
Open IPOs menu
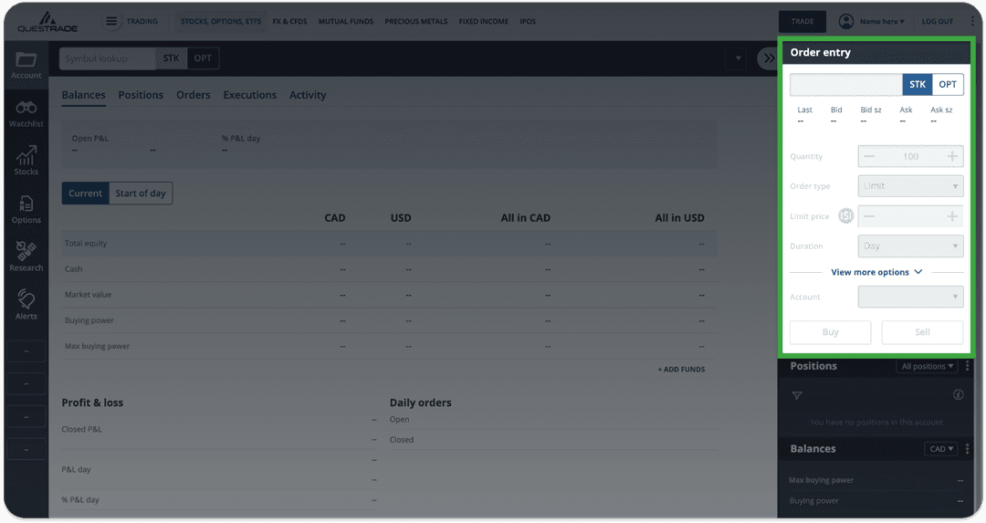click(528, 21)
